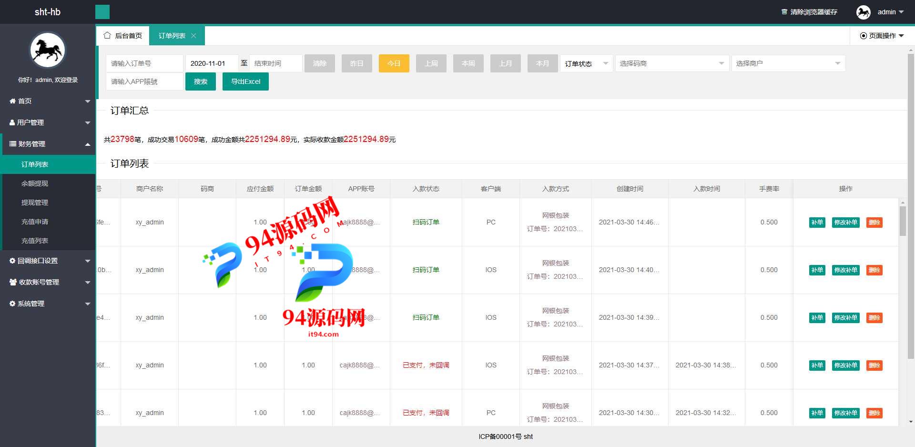Screen dimensions: 915x447
Task: Click the 手费率 column header
Action: pos(769,189)
